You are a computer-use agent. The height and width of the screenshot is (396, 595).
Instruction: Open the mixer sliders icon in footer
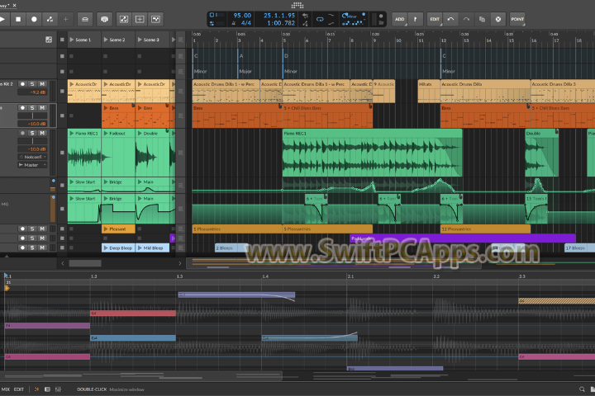point(58,389)
